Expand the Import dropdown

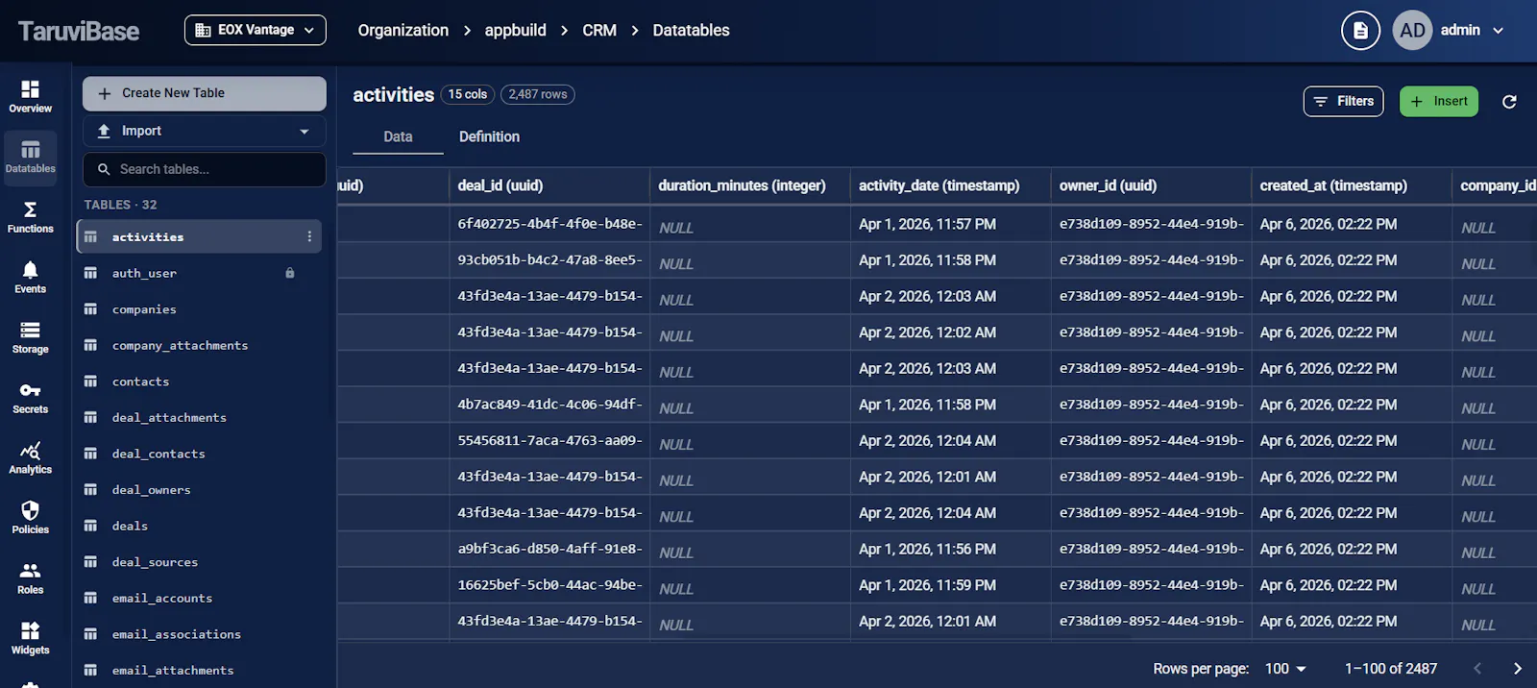coord(205,131)
